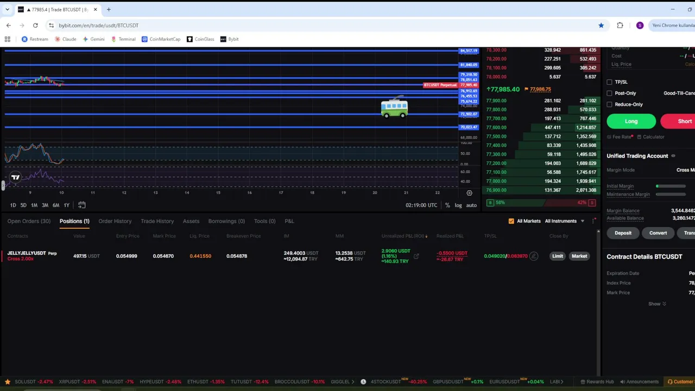Go back to the previous browser page
Image resolution: width=695 pixels, height=391 pixels.
(9, 25)
